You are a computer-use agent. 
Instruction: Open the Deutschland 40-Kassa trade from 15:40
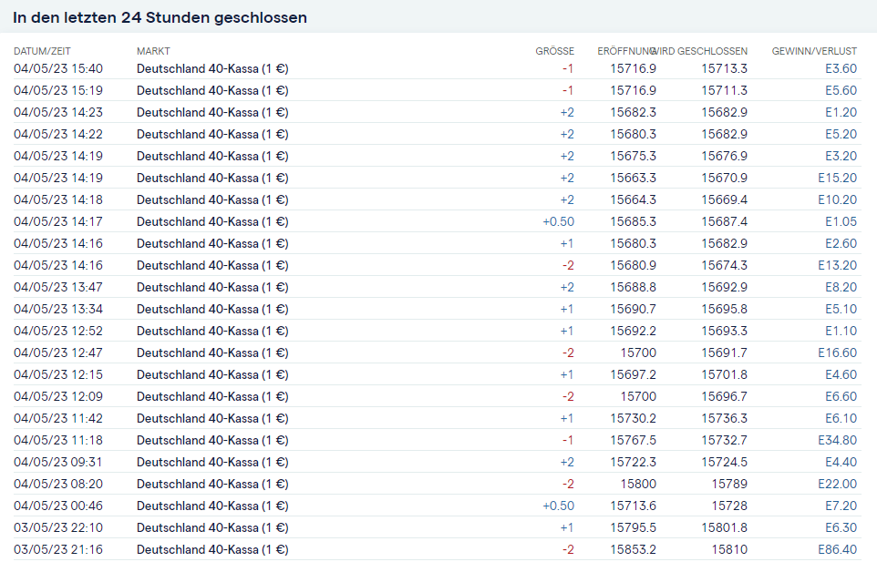point(212,68)
